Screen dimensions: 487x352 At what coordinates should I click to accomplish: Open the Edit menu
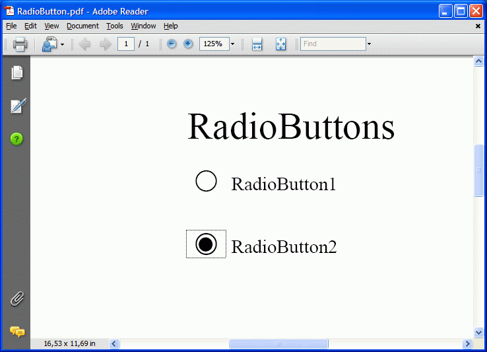pyautogui.click(x=30, y=26)
